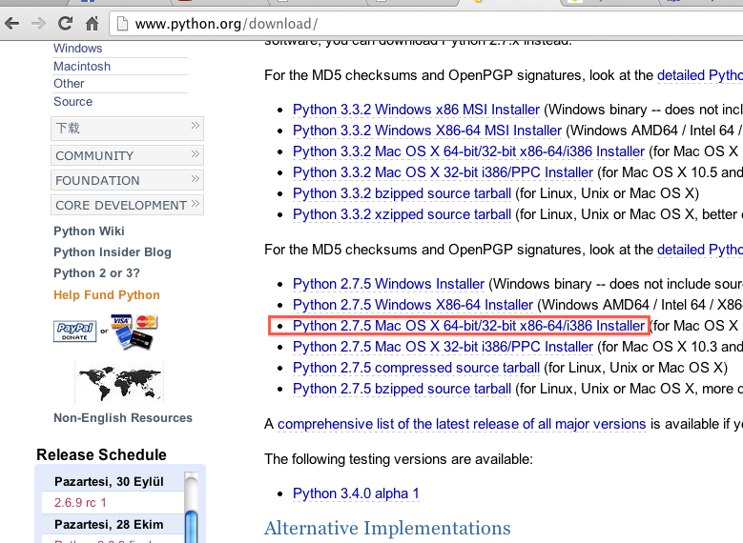Click the URL address field
The height and width of the screenshot is (543, 743).
[x=426, y=23]
